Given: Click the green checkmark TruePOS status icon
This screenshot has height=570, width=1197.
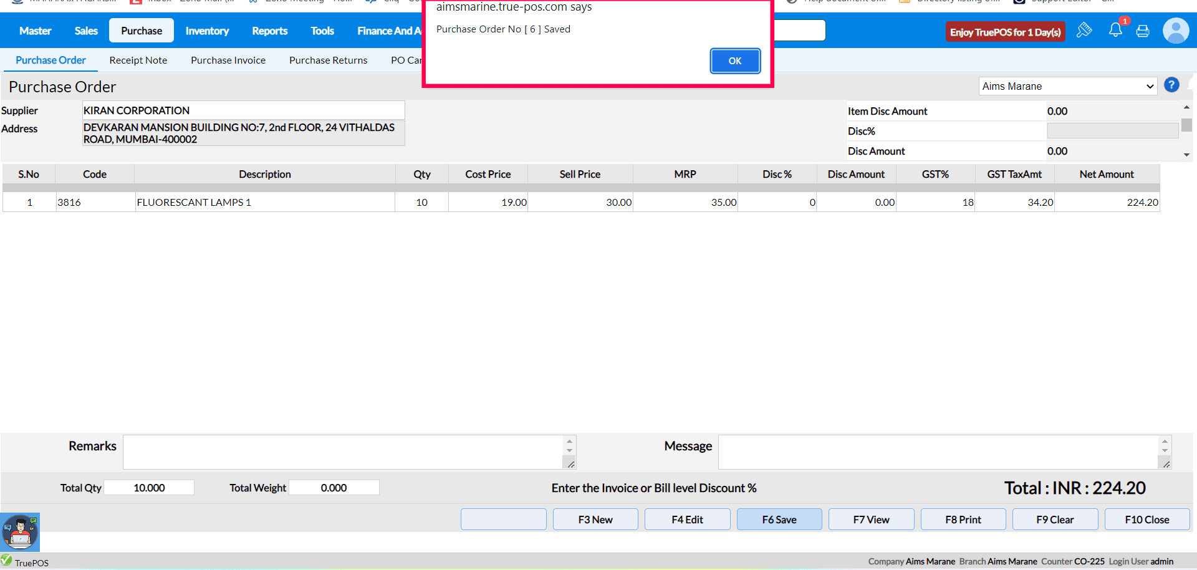Looking at the screenshot, I should click(6, 560).
